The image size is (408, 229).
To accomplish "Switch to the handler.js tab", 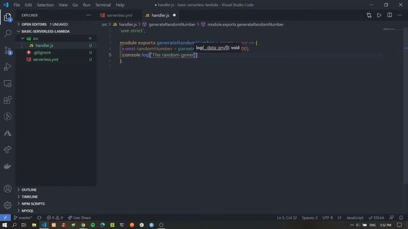I will (x=160, y=15).
